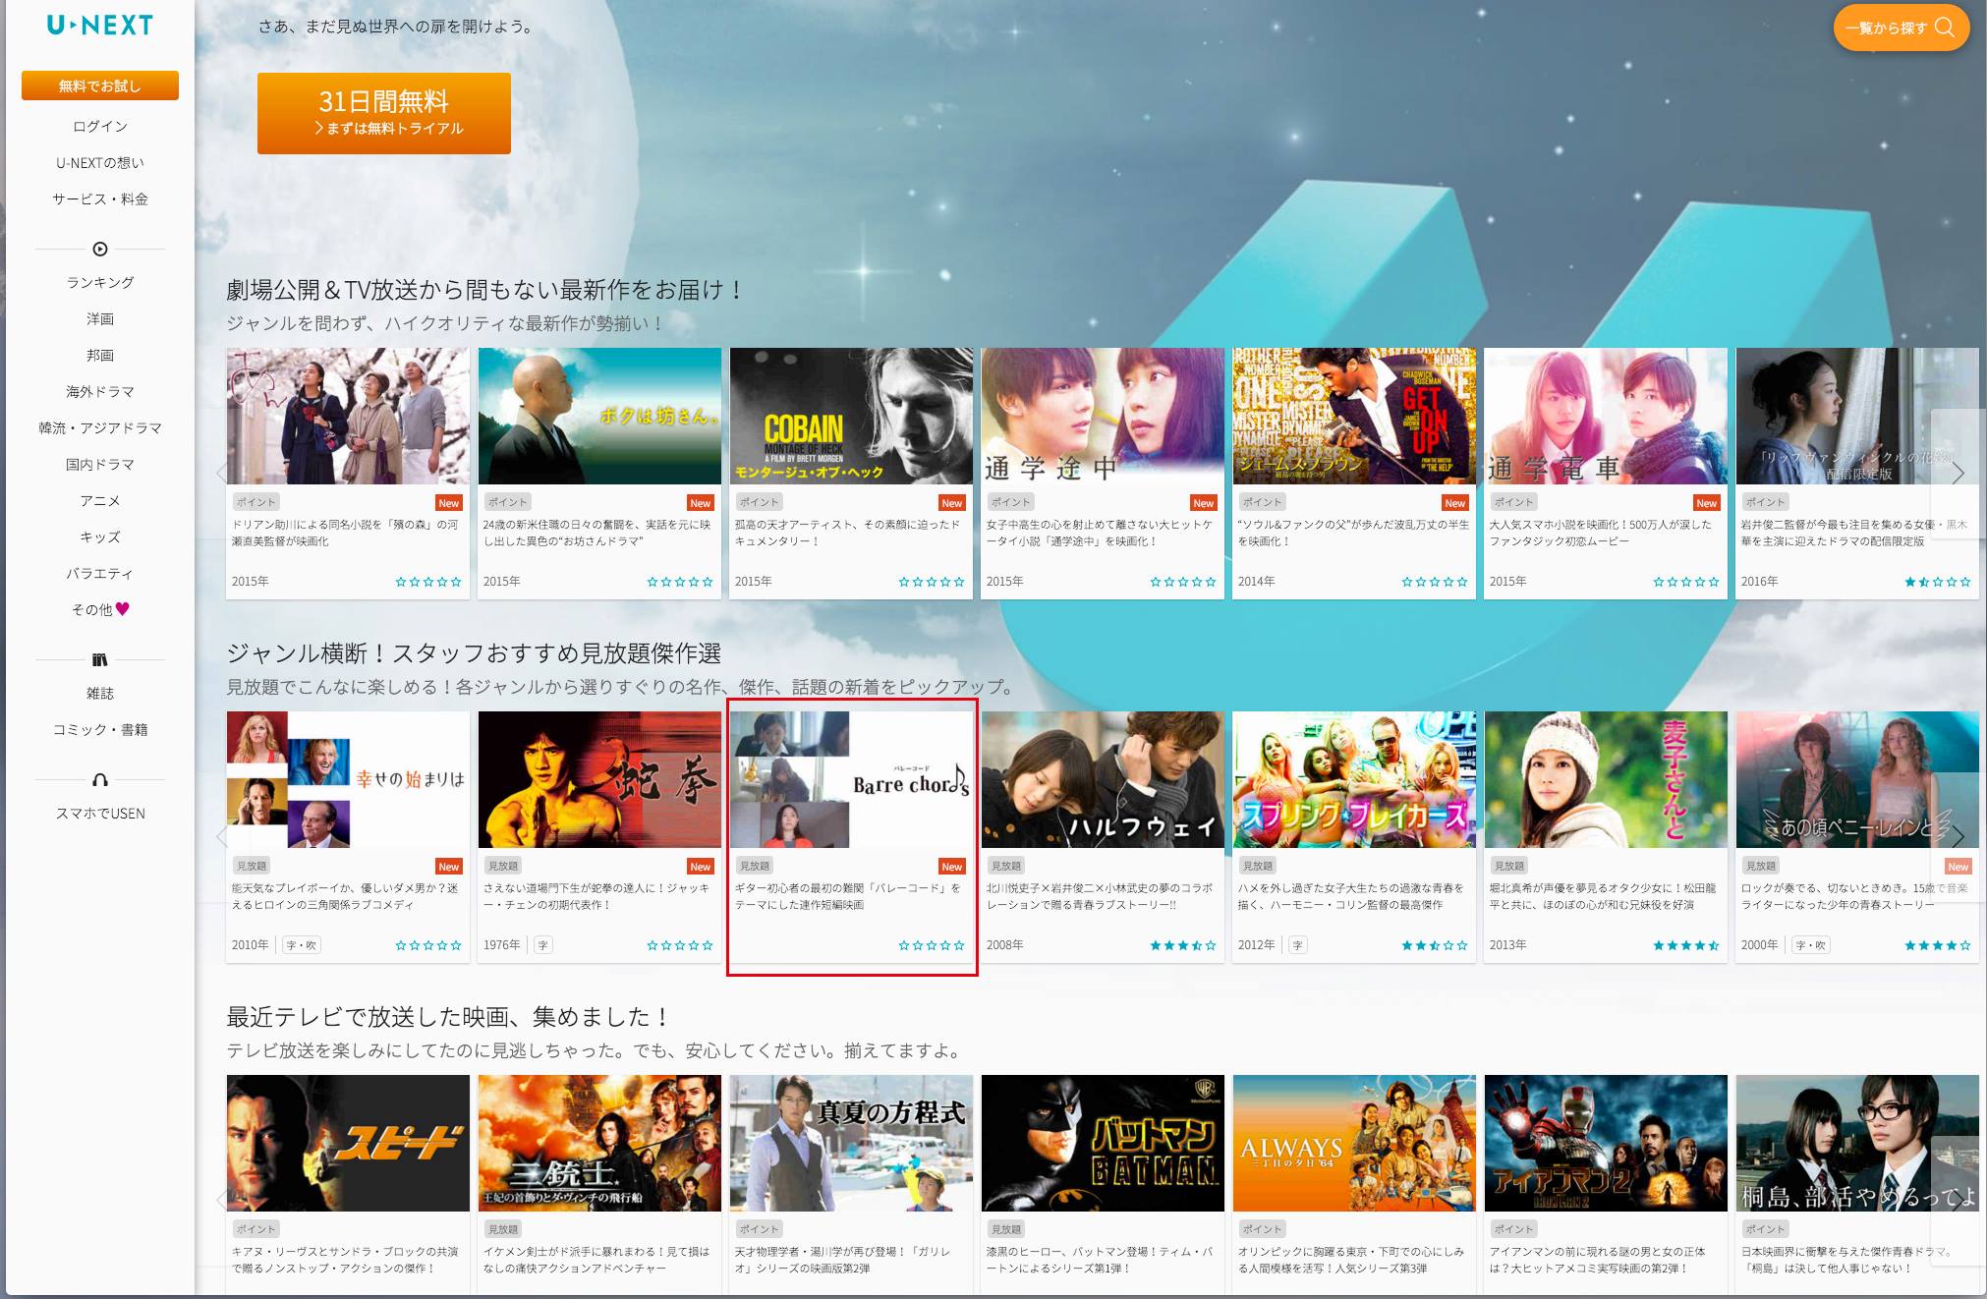1987x1299 pixels.
Task: Go back in the 最新作 carousel with left arrow
Action: coord(221,473)
